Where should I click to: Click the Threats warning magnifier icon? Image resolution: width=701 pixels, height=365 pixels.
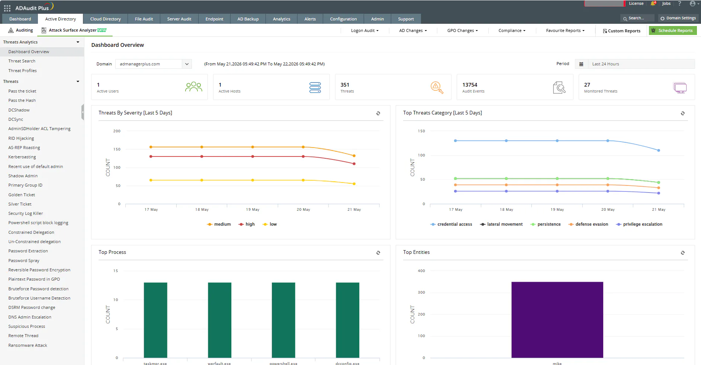click(x=437, y=87)
